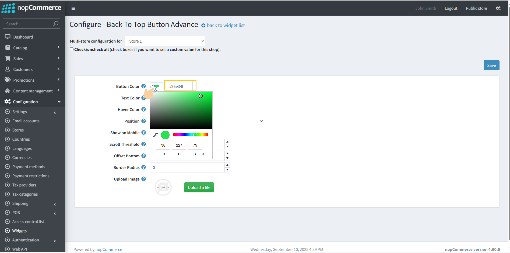This screenshot has height=253, width=510.
Task: Click the hamburger menu toggle icon
Action: pos(73,8)
